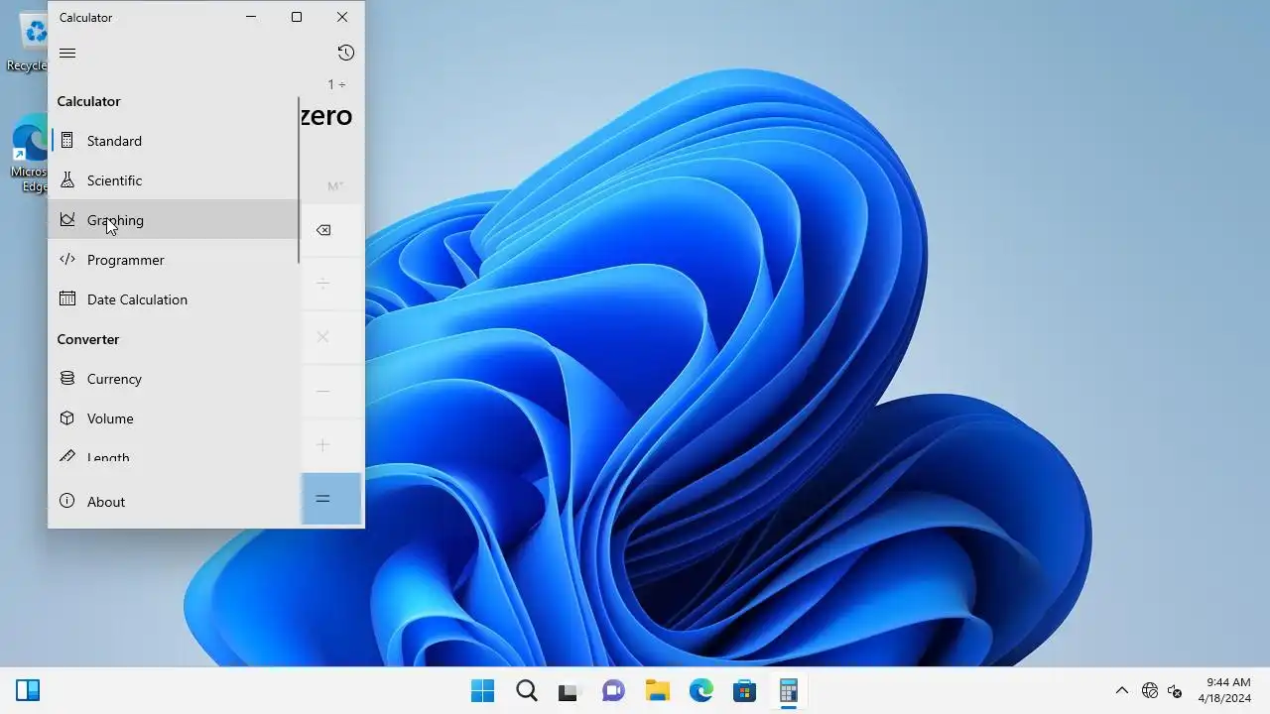Switch to Scientific calculator mode
The height and width of the screenshot is (714, 1270).
[x=174, y=180]
